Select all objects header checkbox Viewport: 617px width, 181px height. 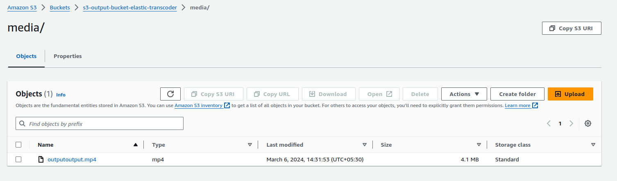click(18, 145)
